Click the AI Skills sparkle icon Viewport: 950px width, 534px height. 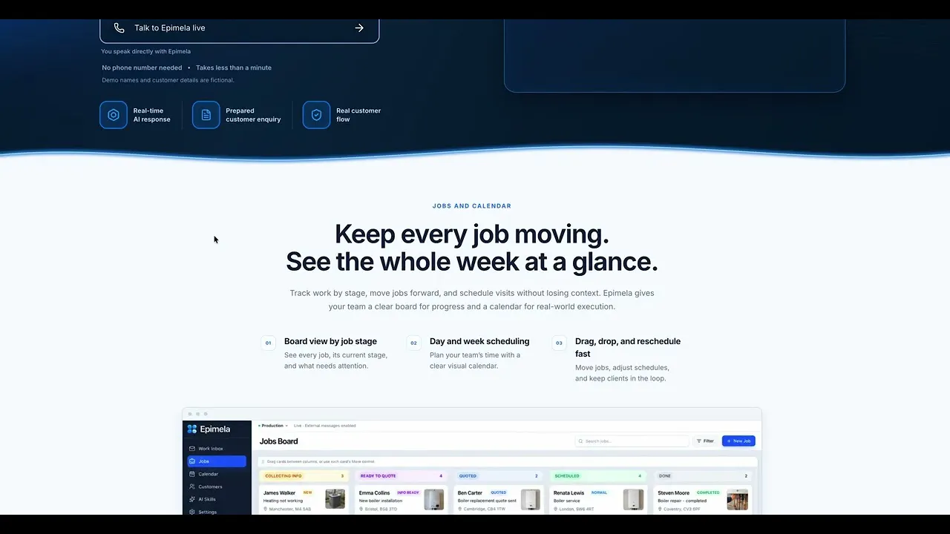(x=192, y=499)
